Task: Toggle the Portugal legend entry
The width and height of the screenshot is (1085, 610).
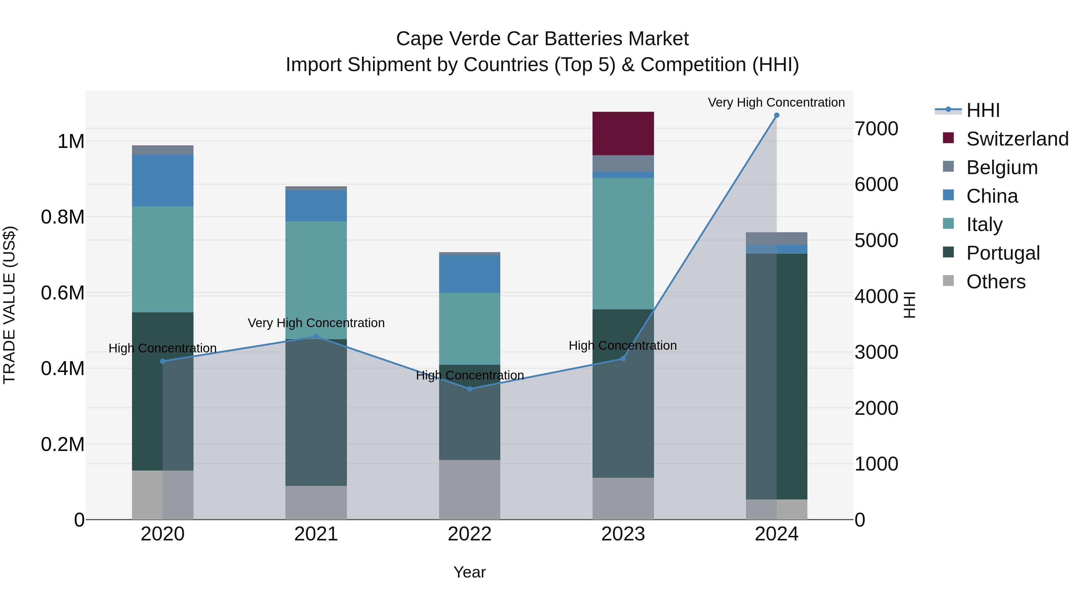Action: tap(991, 253)
